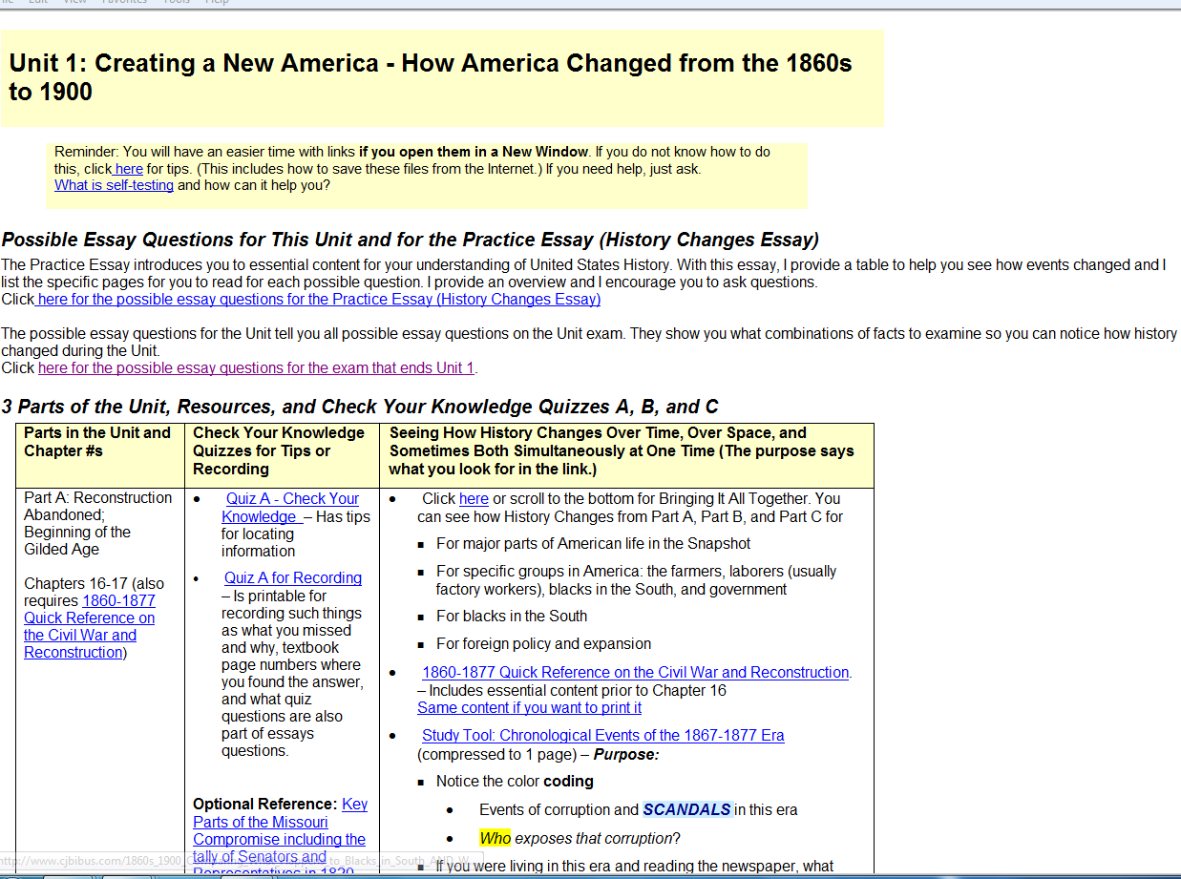This screenshot has height=879, width=1181.
Task: Click the 'here' link for Bringing It All Together
Action: point(474,498)
